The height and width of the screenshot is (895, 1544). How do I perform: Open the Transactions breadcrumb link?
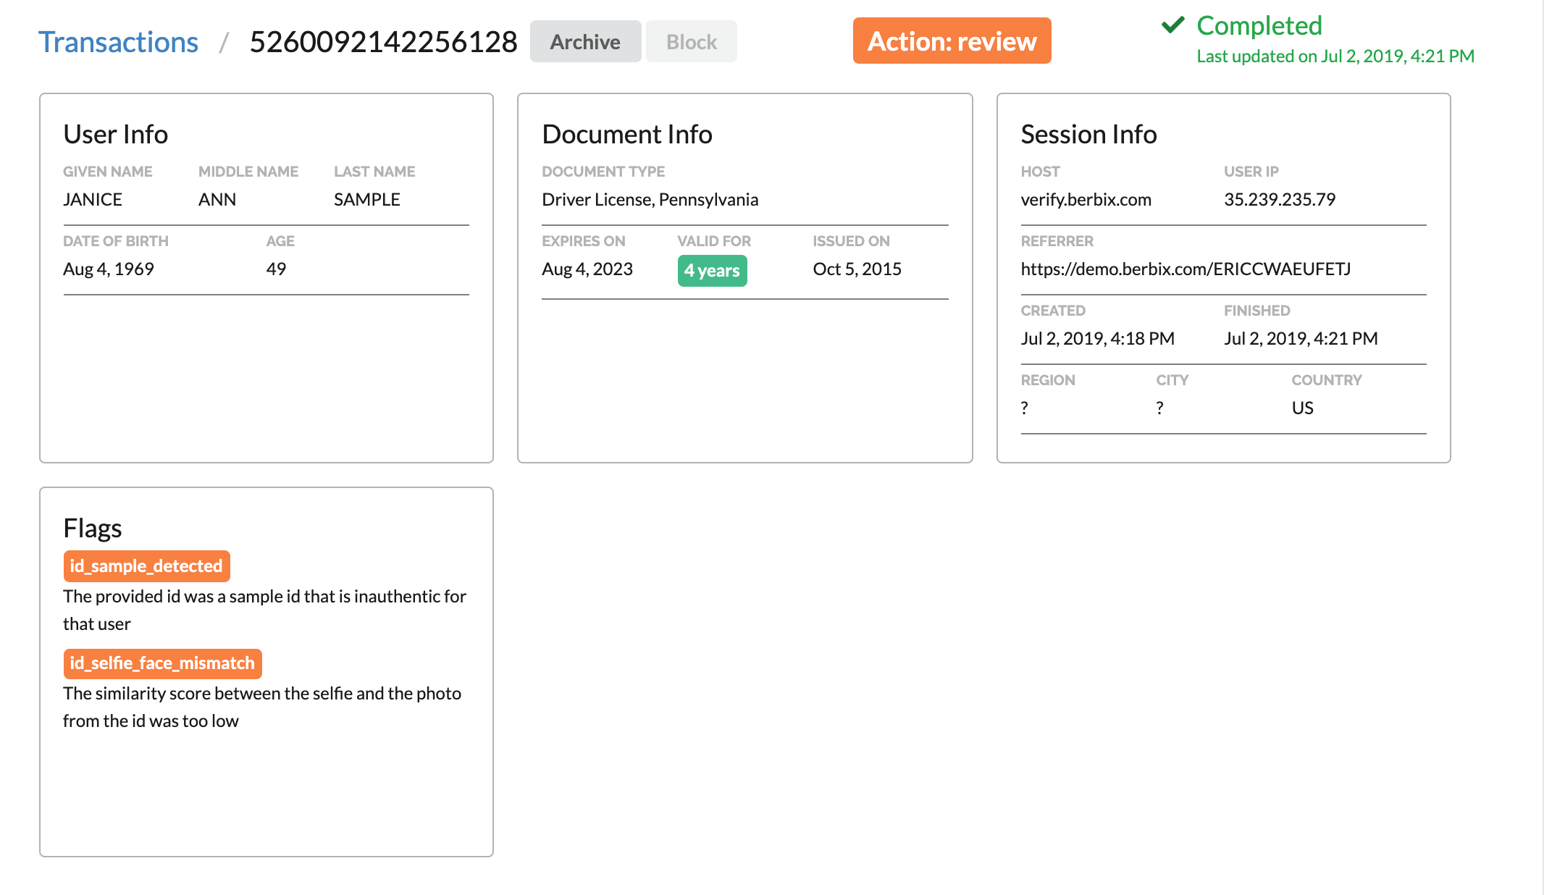tap(118, 42)
